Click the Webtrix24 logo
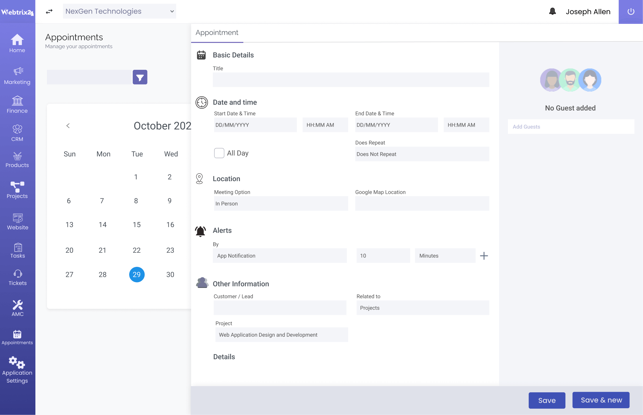 click(17, 12)
